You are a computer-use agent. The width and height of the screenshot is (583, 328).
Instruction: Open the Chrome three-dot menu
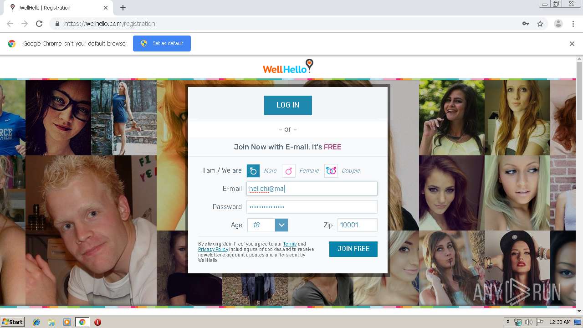pyautogui.click(x=573, y=24)
